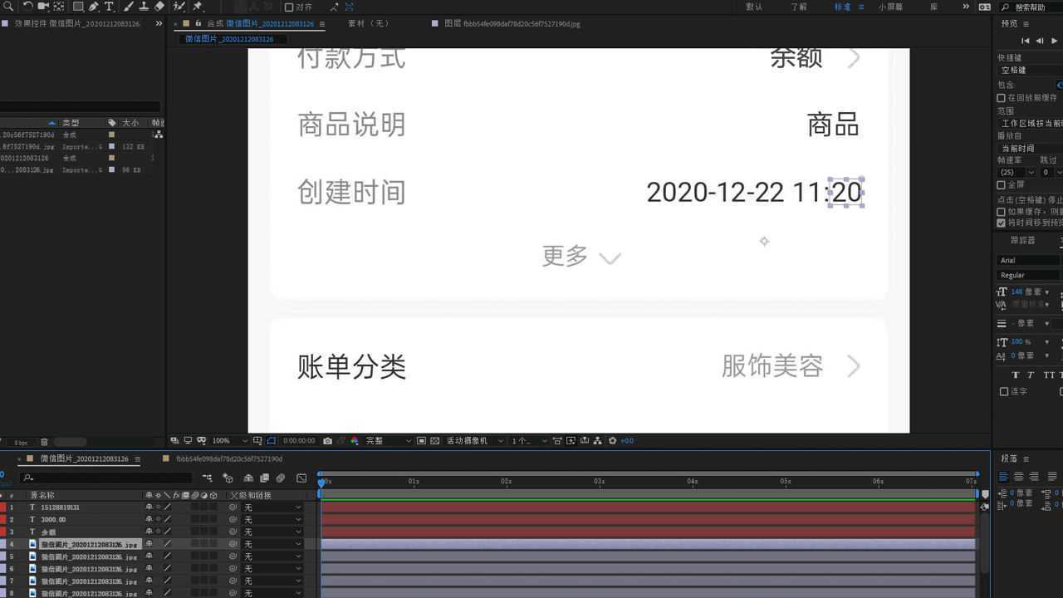Open the view layout 1个 dropdown
This screenshot has height=598, width=1063.
click(x=529, y=441)
